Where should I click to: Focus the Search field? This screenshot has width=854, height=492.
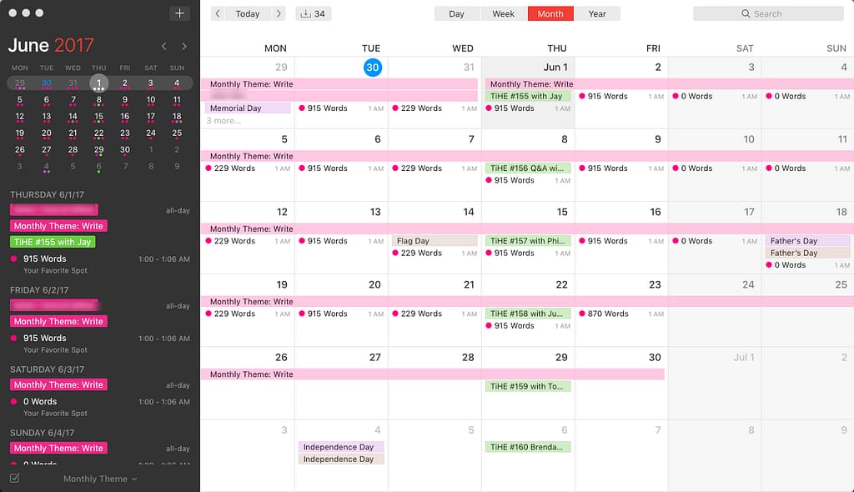click(768, 13)
